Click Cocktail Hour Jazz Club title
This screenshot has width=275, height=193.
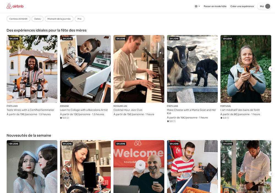128,110
